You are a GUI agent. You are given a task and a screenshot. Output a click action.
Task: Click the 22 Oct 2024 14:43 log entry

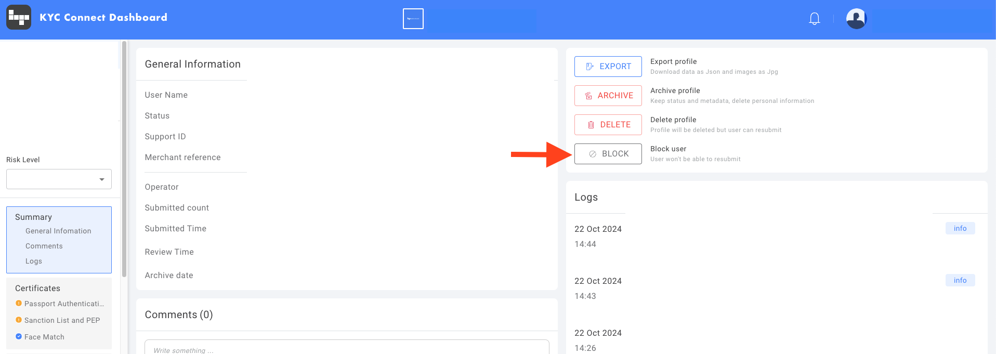point(598,289)
